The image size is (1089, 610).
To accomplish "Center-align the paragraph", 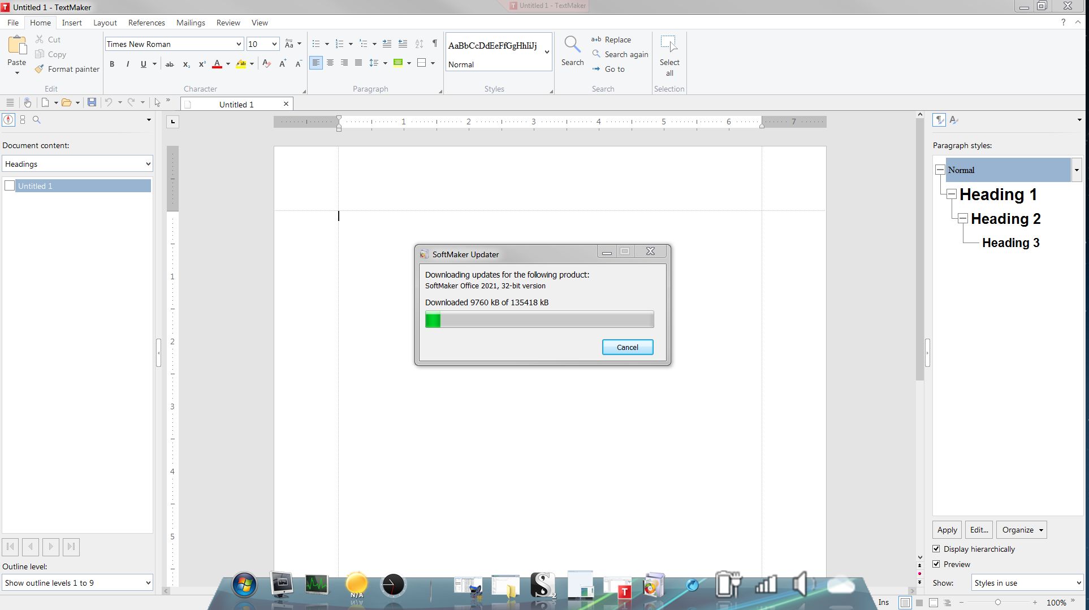I will click(x=330, y=63).
